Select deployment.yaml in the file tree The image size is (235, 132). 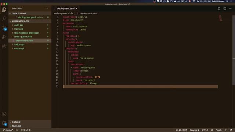(30, 41)
